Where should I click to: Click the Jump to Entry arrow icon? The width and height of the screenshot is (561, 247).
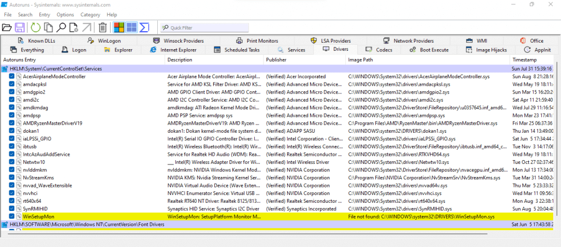(x=87, y=27)
